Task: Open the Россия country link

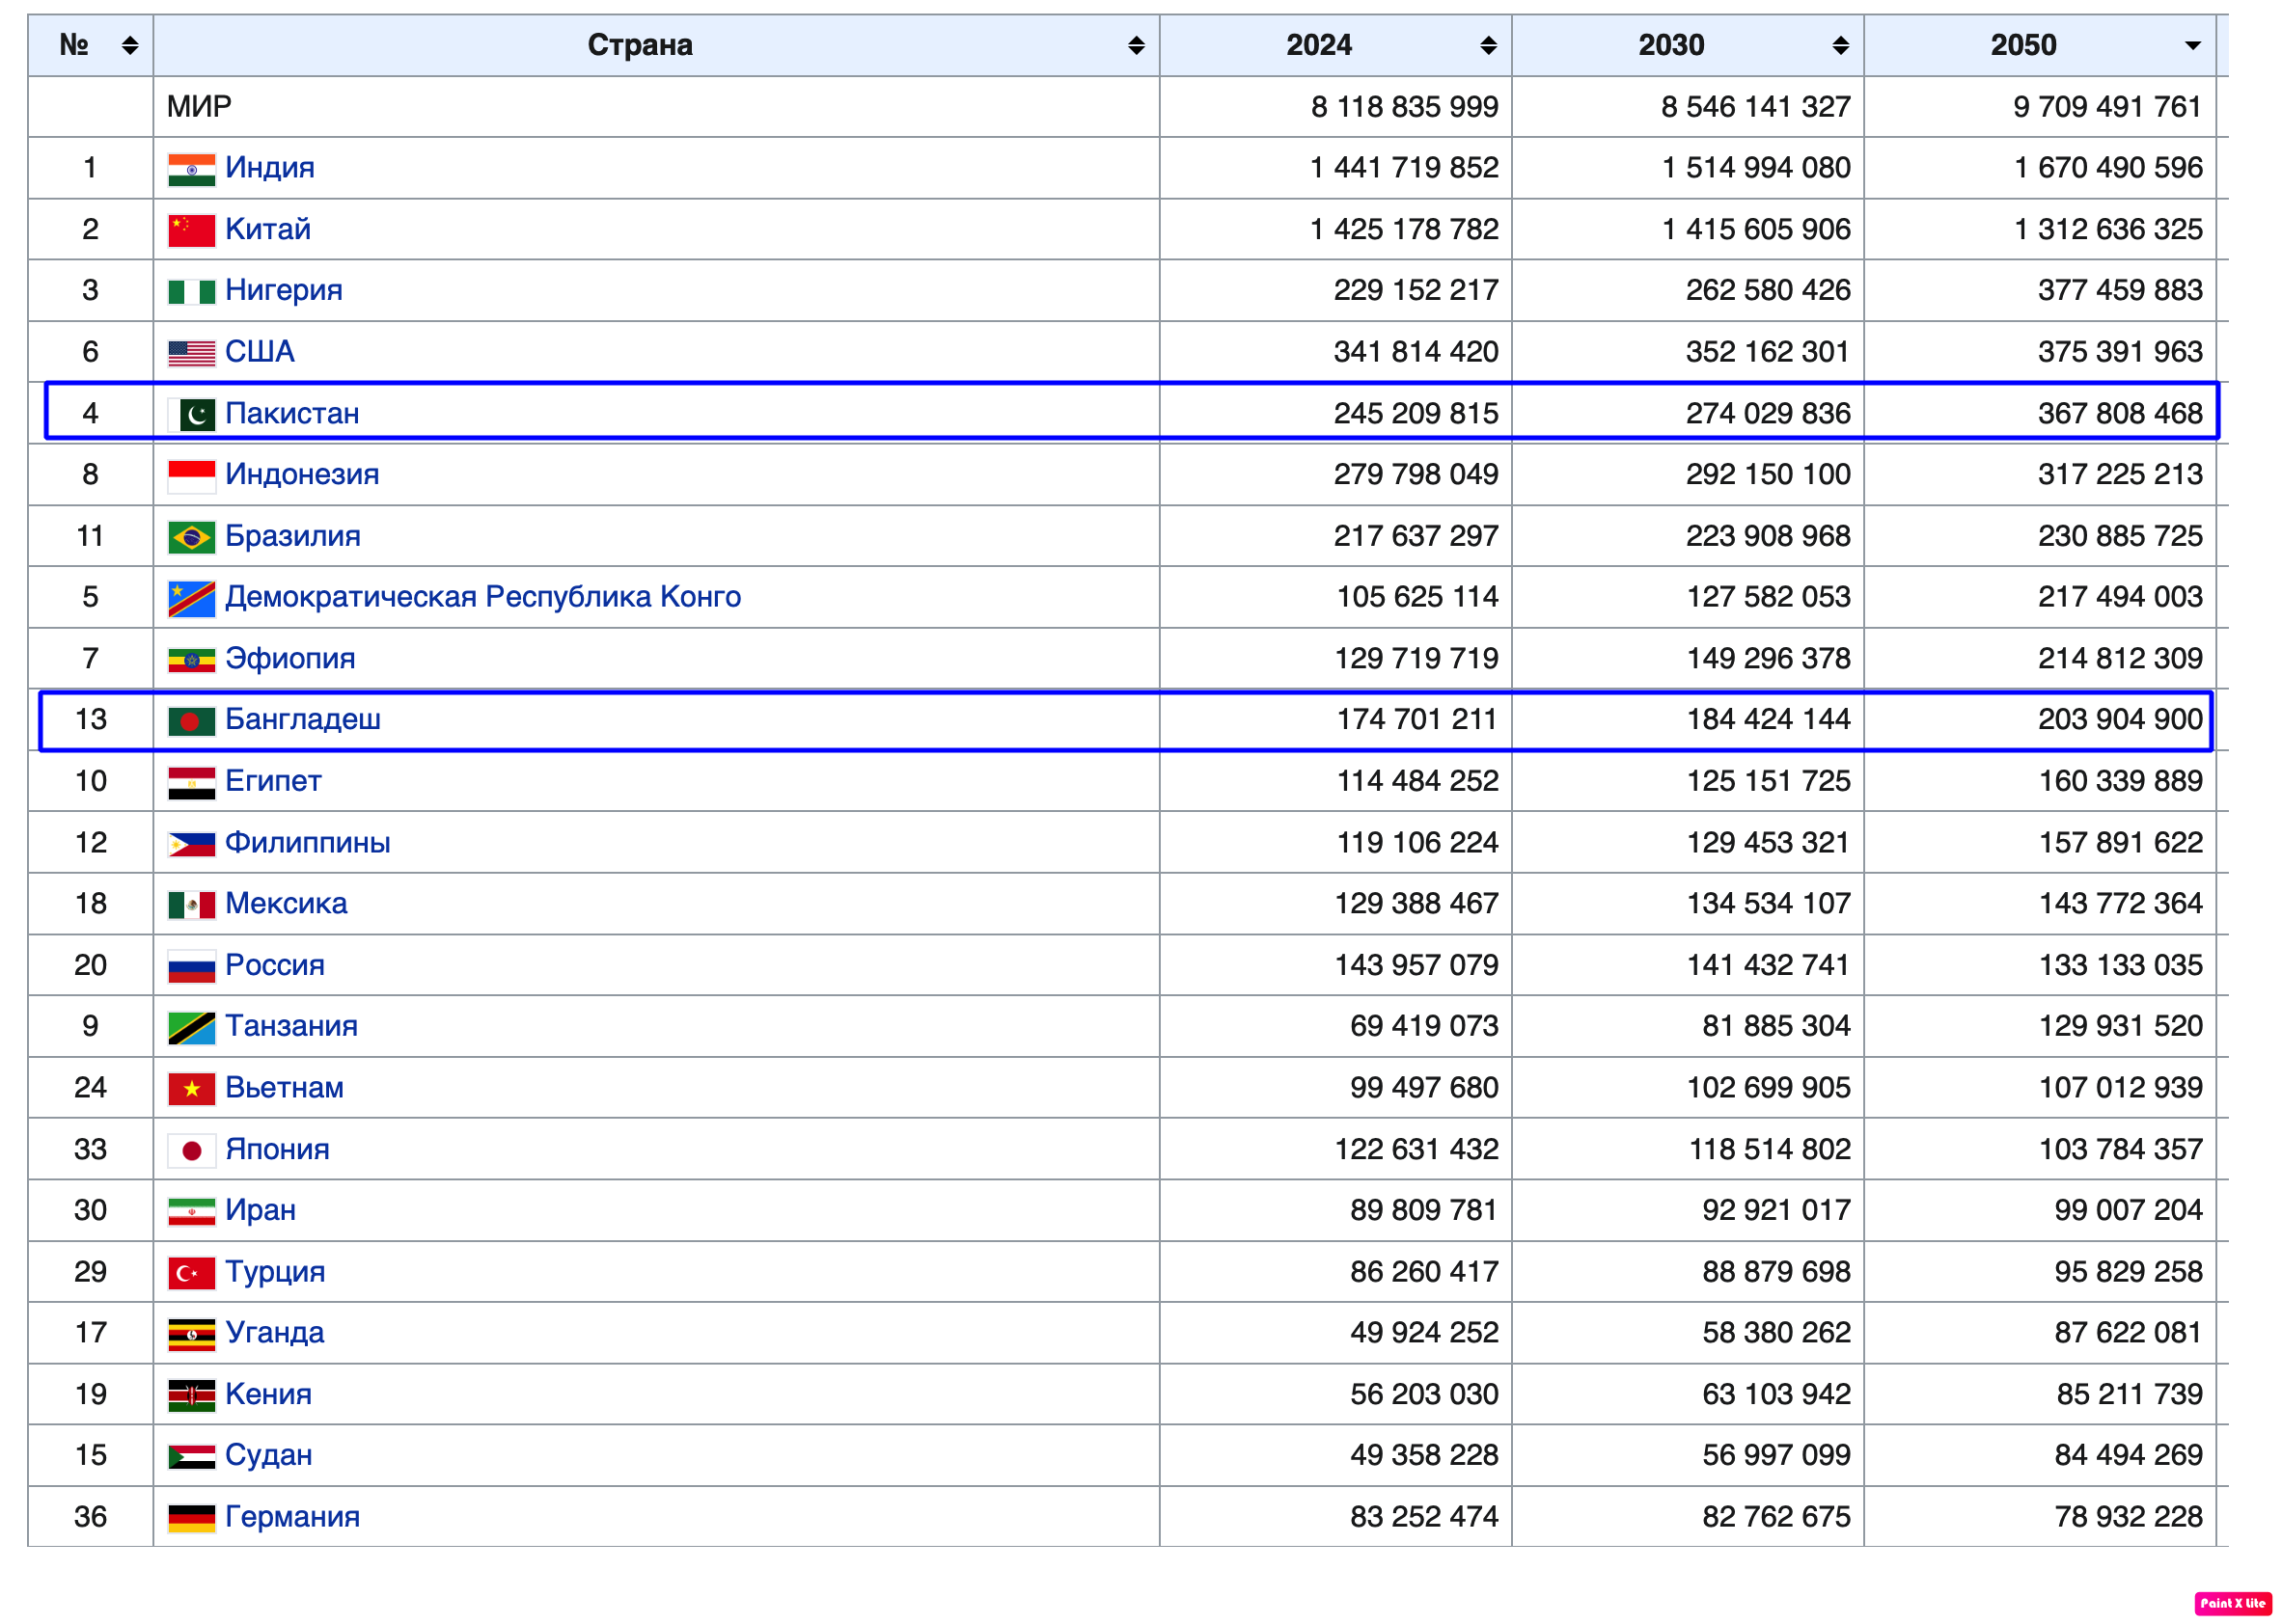Action: (274, 965)
